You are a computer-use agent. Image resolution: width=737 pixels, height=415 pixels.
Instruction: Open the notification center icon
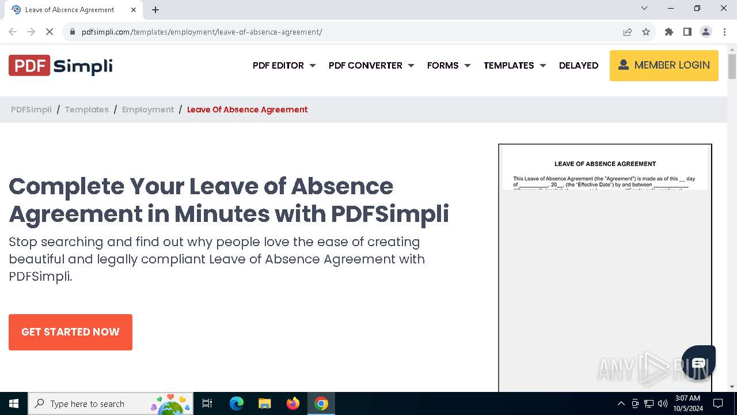tap(718, 403)
